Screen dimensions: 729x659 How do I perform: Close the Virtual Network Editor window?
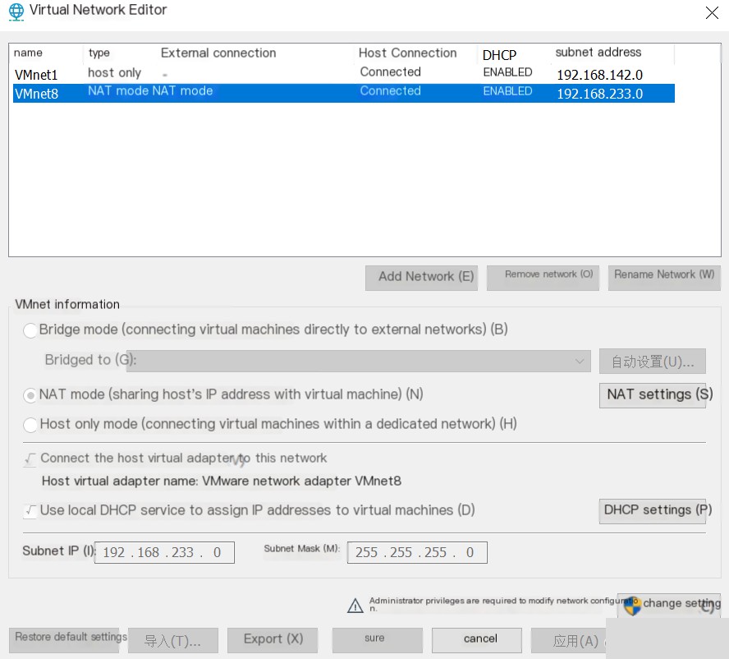point(712,12)
